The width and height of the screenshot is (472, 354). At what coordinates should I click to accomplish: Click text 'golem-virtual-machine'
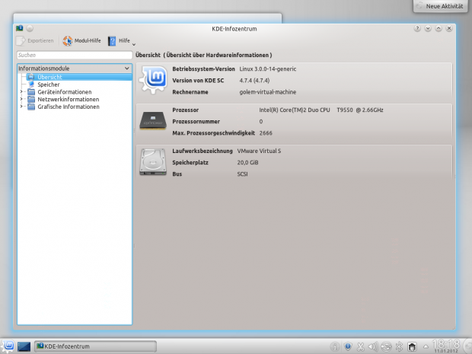(x=268, y=92)
